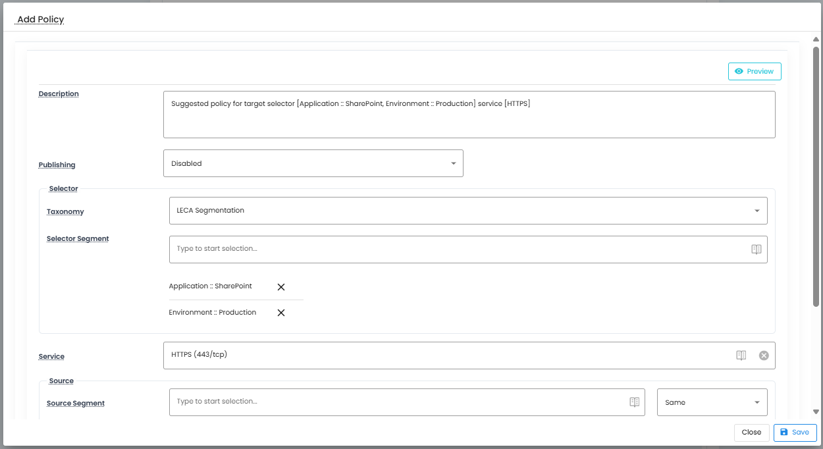Click into Source Segment search field
The width and height of the screenshot is (823, 449).
click(395, 402)
